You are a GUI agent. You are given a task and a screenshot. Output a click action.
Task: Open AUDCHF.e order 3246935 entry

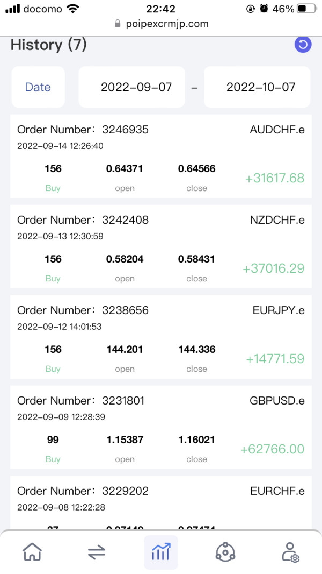click(x=161, y=156)
